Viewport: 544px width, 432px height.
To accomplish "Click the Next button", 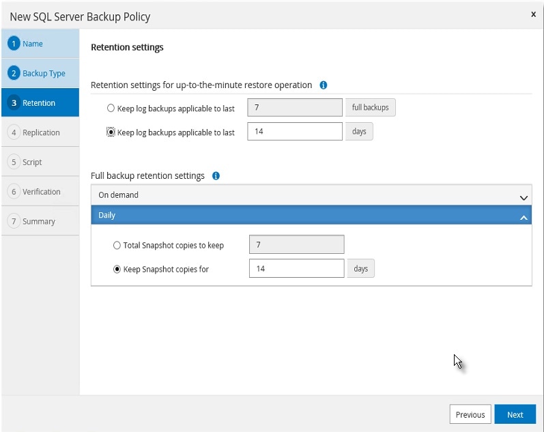I will point(515,414).
